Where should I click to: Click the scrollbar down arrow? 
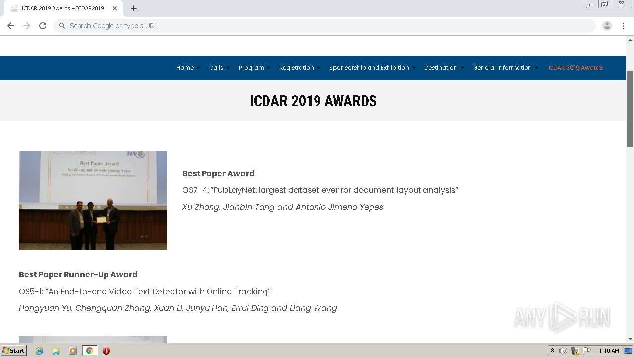tap(630, 339)
